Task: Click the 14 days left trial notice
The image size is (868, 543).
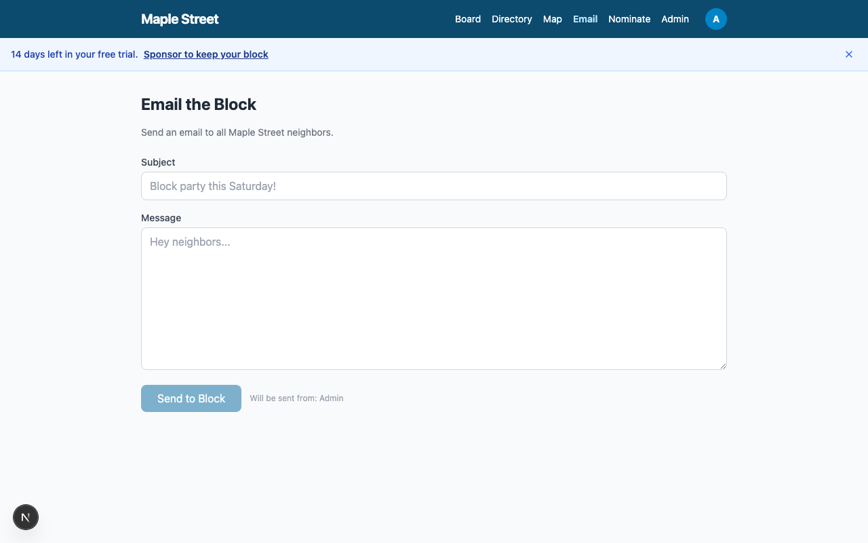Action: coord(74,54)
